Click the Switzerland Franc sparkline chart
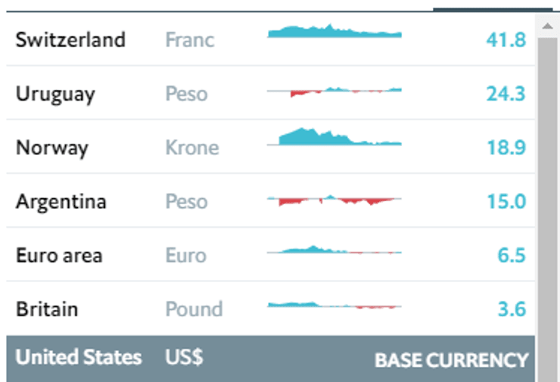Viewport: 560px width, 382px height. [x=334, y=33]
